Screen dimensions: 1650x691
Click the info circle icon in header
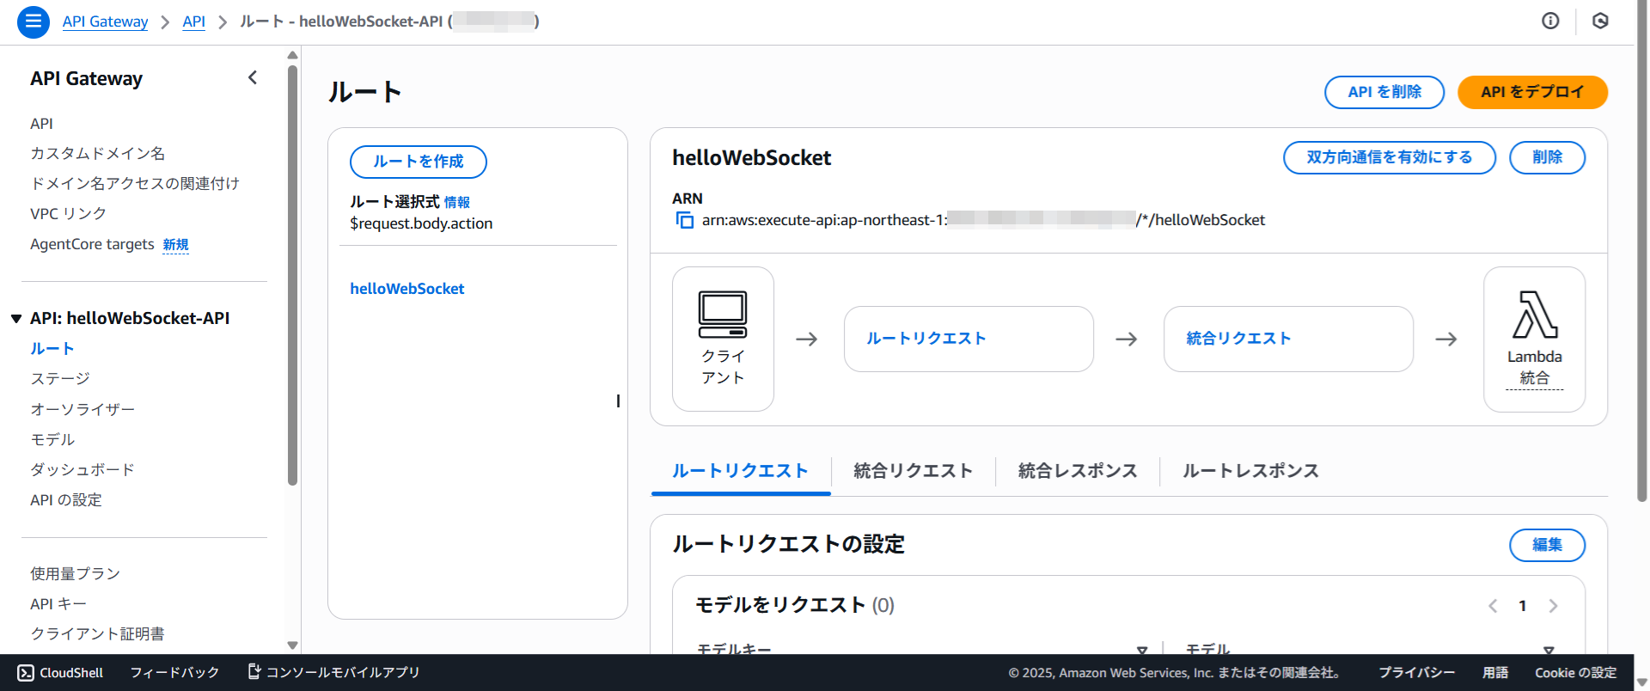click(1550, 21)
